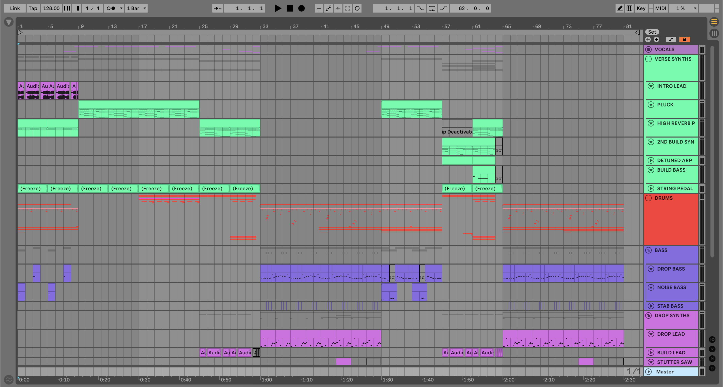Click the 128.00 tempo field
This screenshot has width=723, height=387.
point(51,9)
